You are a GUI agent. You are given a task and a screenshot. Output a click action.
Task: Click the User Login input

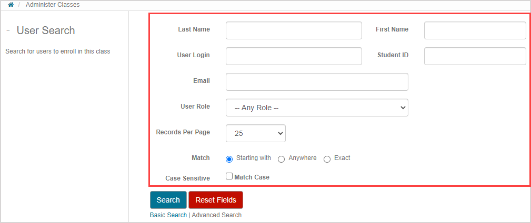point(294,56)
